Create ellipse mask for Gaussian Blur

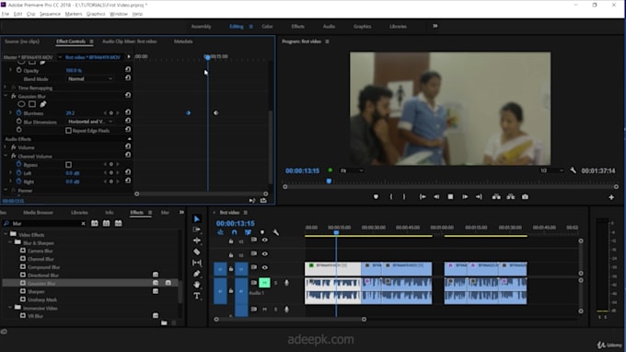[x=21, y=104]
